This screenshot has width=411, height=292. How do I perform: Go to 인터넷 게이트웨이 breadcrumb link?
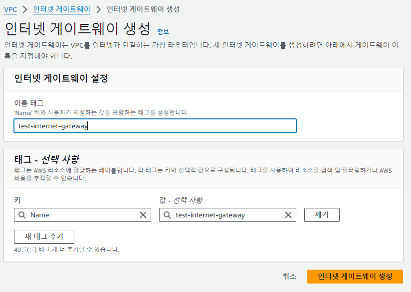pos(61,9)
